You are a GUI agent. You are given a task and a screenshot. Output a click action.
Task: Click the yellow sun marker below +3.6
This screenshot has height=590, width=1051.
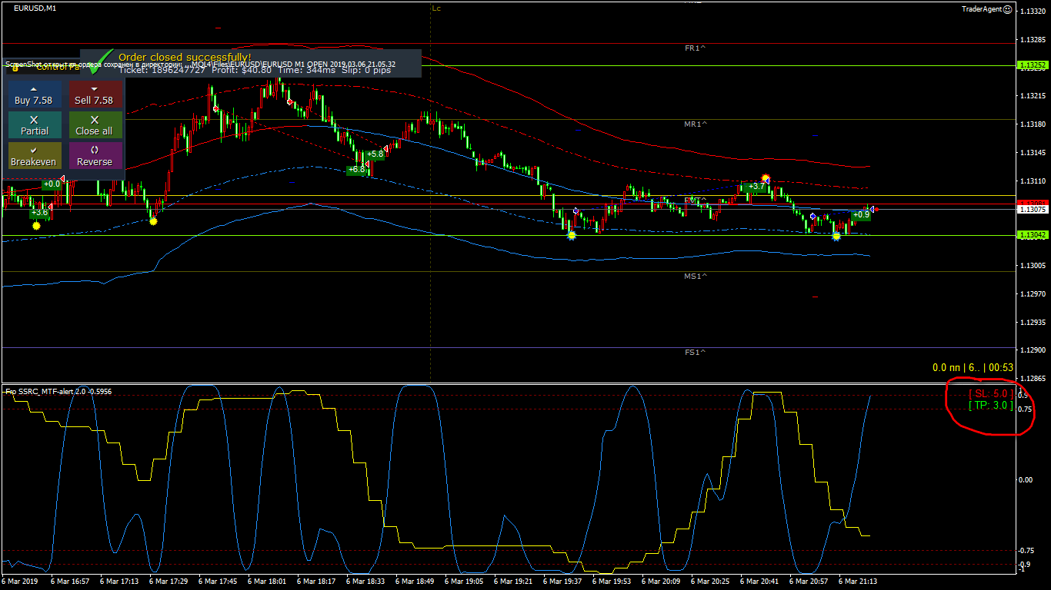click(x=36, y=226)
